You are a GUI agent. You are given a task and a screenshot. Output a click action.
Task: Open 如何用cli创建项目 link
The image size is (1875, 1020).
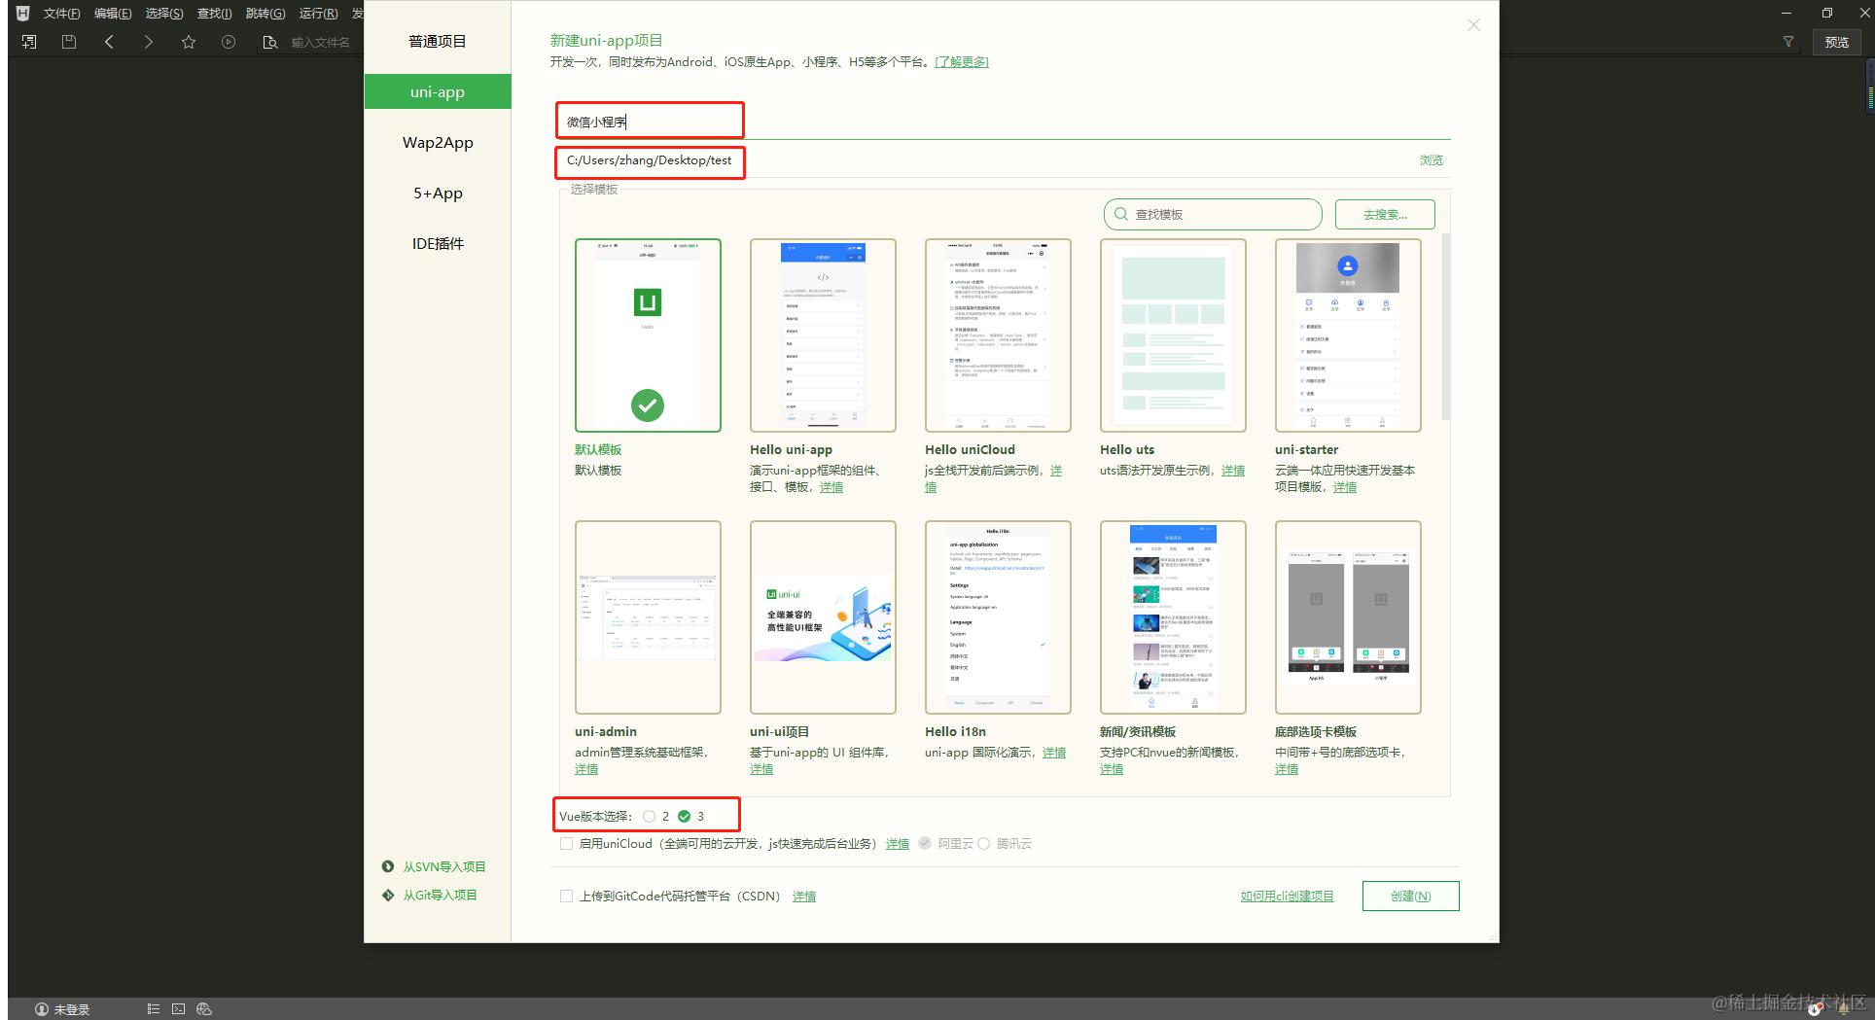[x=1287, y=896]
